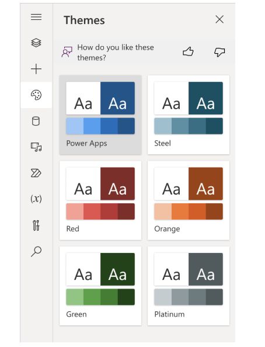Open the Media icon in sidebar
Image resolution: width=265 pixels, height=347 pixels.
tap(36, 147)
